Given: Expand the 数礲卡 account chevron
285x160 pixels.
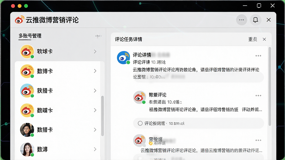Looking at the screenshot, I should pyautogui.click(x=95, y=110).
